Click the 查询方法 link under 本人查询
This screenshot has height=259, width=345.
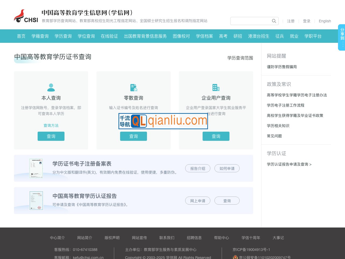pos(51,125)
